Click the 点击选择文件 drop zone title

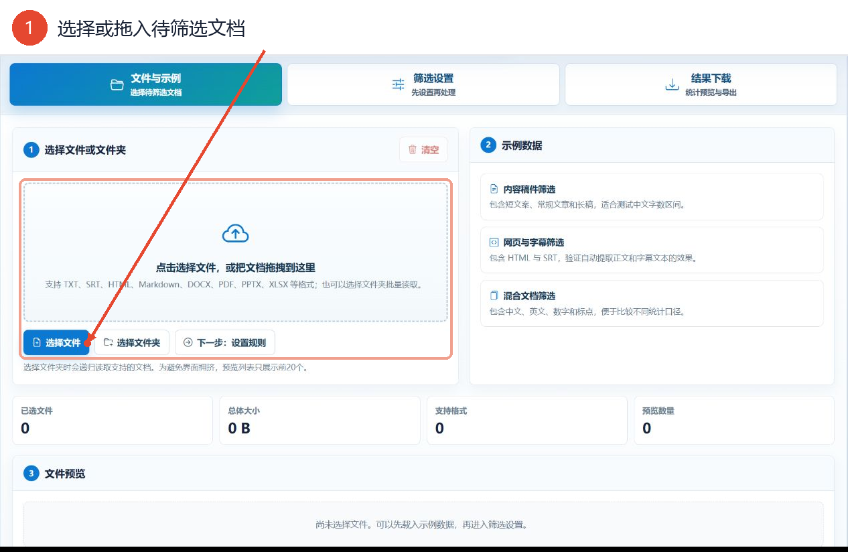(236, 267)
